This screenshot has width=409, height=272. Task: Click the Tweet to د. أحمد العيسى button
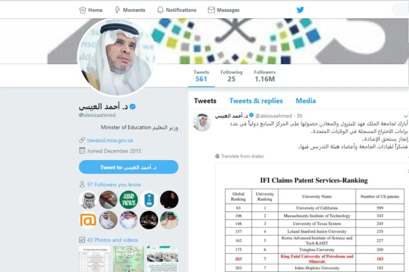[x=128, y=167]
